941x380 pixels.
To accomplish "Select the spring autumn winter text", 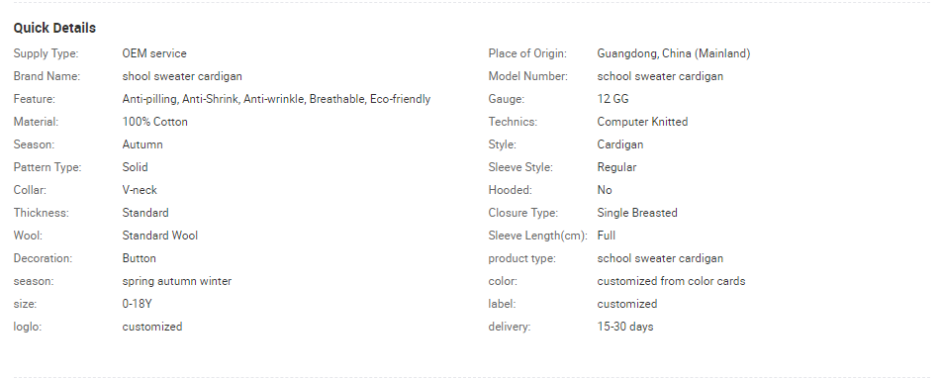I will pos(176,282).
